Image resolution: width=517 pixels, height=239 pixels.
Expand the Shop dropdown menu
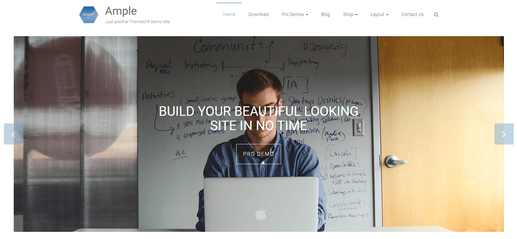pyautogui.click(x=350, y=14)
